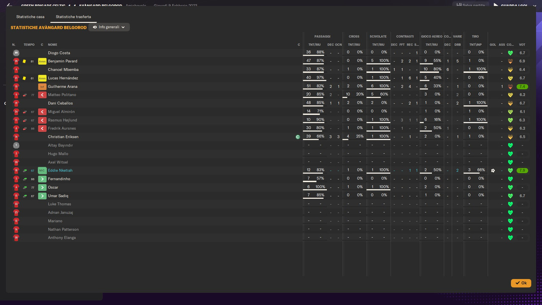
Task: Click the Inf injury badge beside Guilherme Arana
Action: coord(42,87)
